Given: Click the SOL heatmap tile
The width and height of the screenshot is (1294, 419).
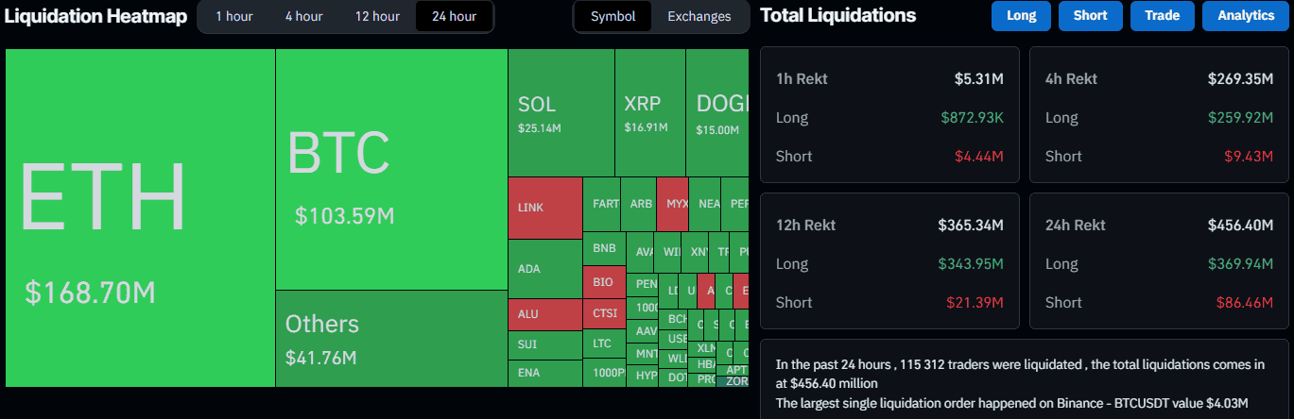Looking at the screenshot, I should pyautogui.click(x=561, y=113).
